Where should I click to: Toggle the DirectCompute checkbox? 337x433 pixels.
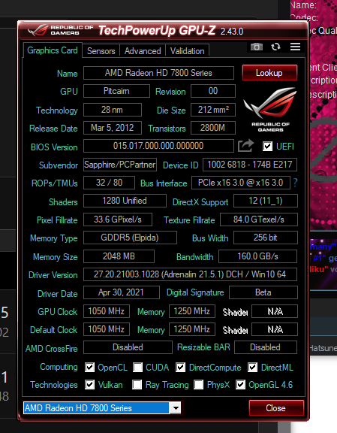point(180,368)
